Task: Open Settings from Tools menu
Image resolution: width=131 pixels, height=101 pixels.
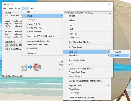Action: click(43, 53)
